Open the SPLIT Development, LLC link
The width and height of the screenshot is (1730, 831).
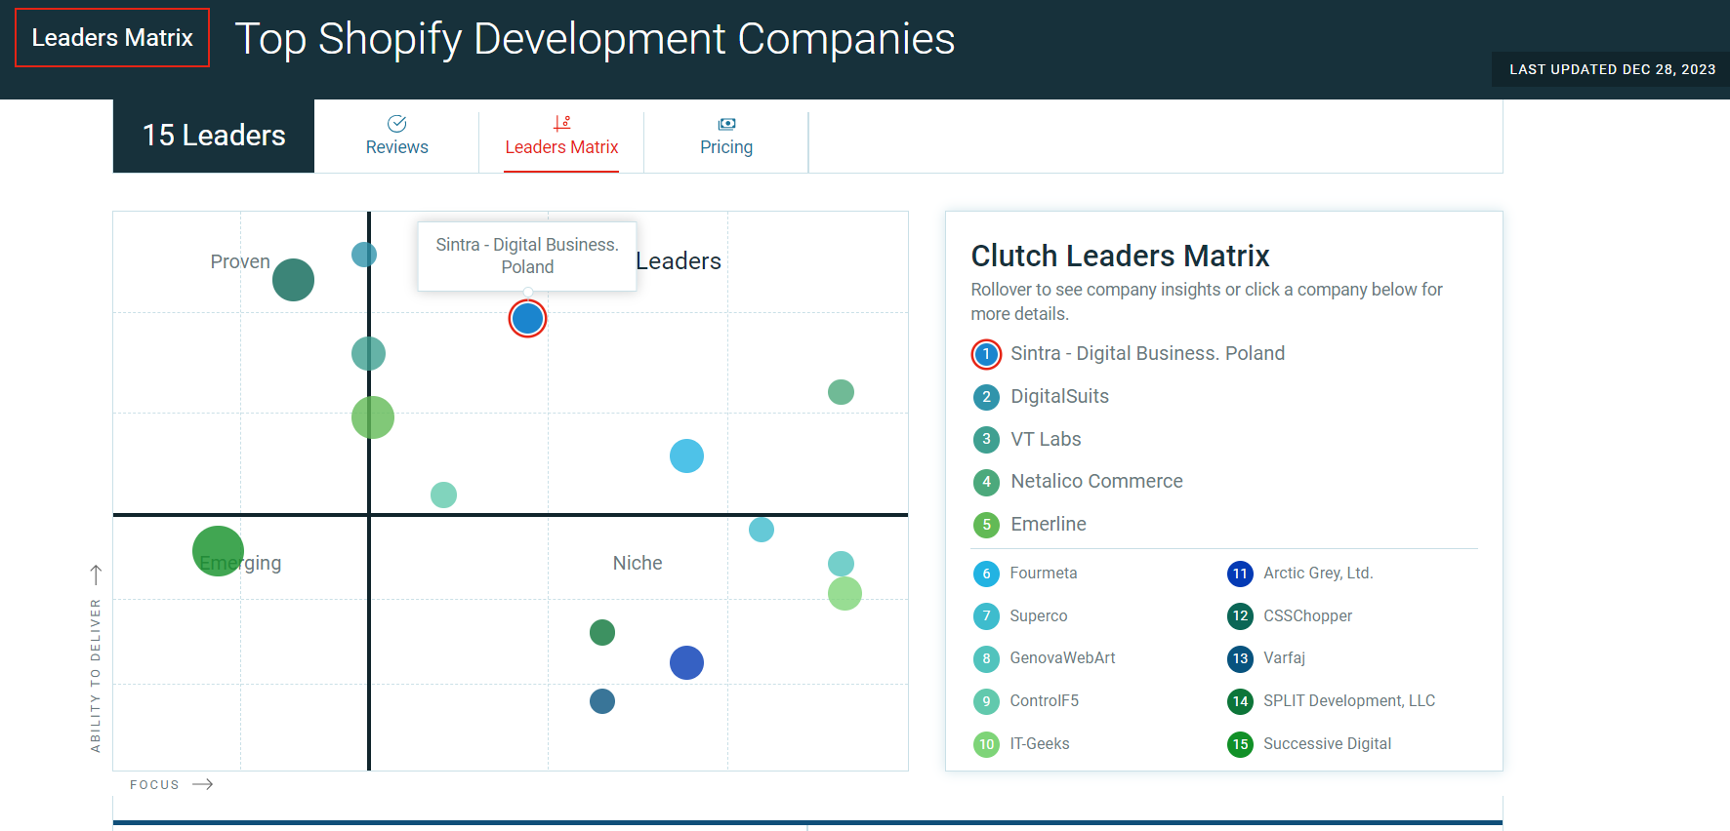pos(1349,700)
